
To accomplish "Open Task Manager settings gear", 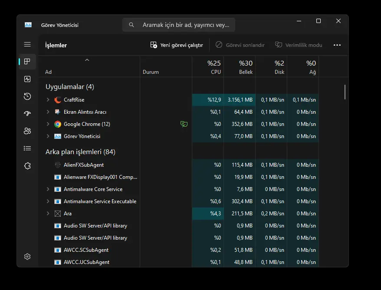I will pos(27,257).
